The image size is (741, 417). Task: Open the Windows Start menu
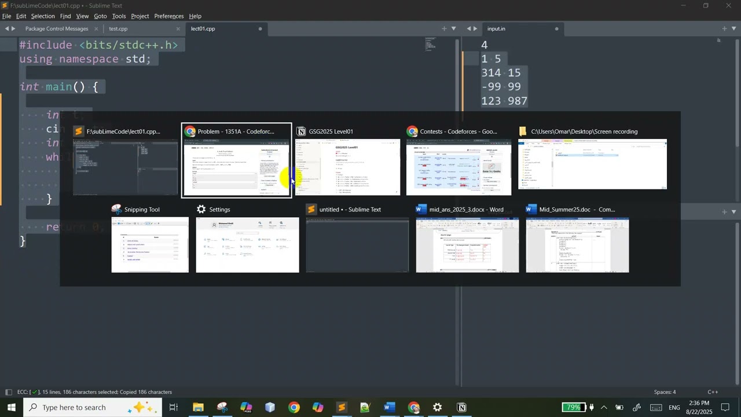tap(11, 407)
